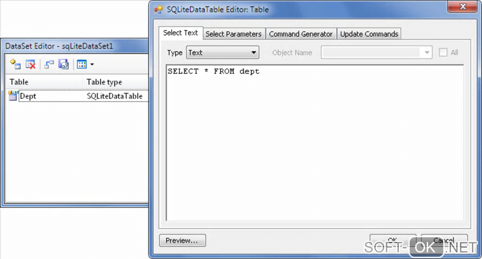Click inside the SQL query text area
The image size is (482, 259).
315,142
